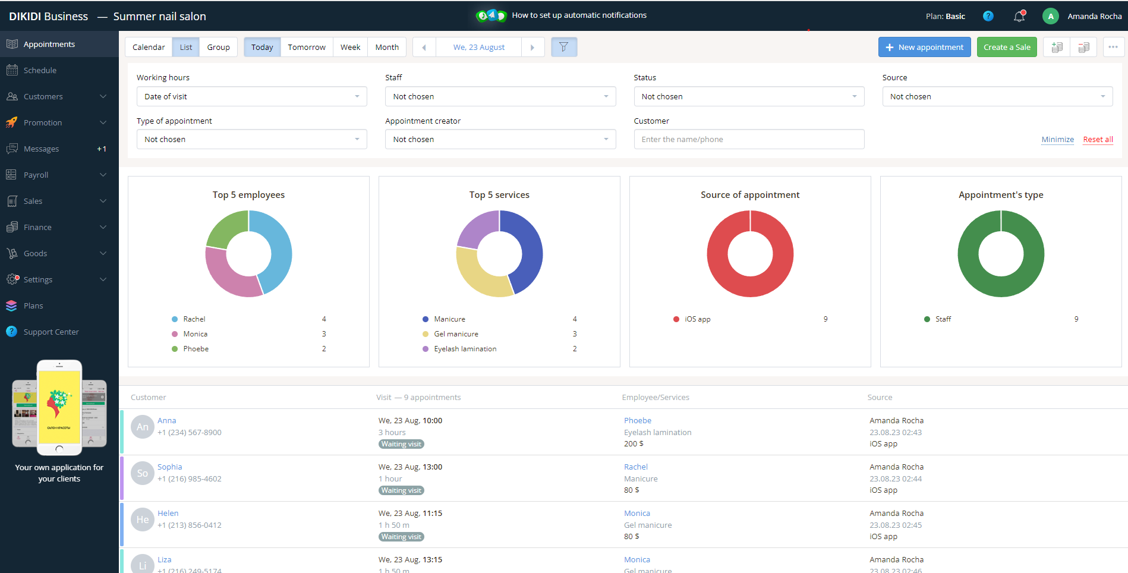Click the add cash coins icon
Screen dimensions: 1128x573
click(x=1057, y=47)
